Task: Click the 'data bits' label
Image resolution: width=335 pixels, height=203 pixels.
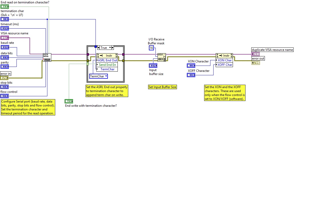Action: pyautogui.click(x=7, y=53)
